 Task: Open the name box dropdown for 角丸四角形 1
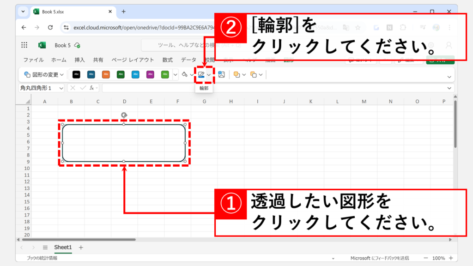61,88
